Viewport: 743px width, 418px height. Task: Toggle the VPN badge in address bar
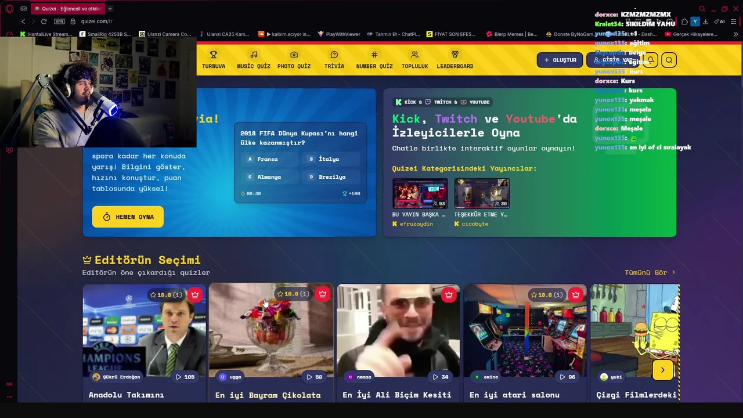point(59,21)
